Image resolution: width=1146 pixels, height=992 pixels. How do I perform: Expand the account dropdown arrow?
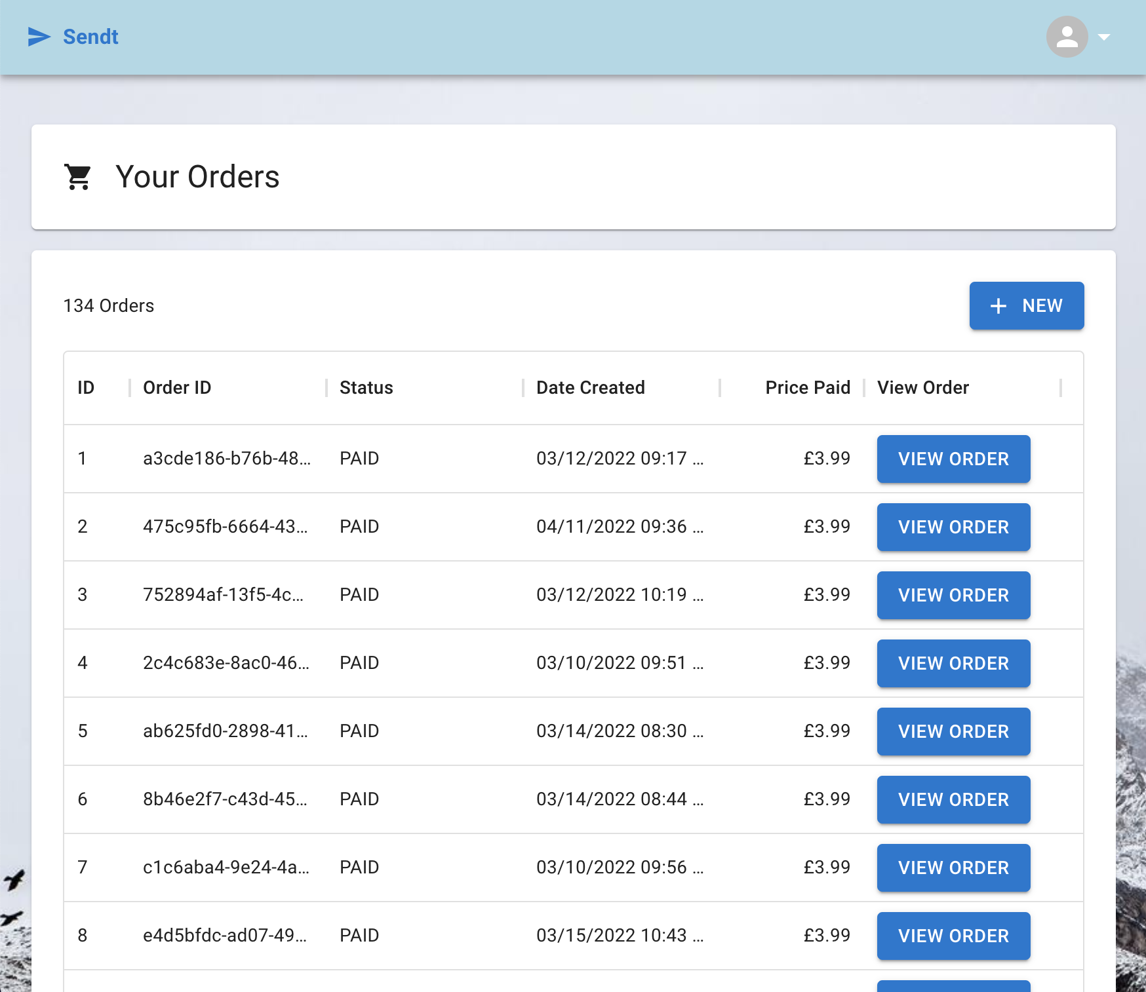tap(1104, 37)
